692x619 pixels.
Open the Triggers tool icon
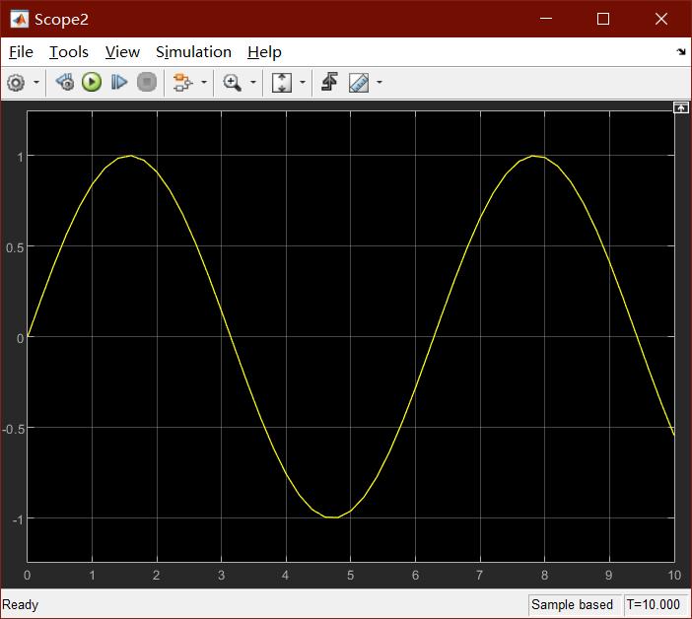[329, 83]
